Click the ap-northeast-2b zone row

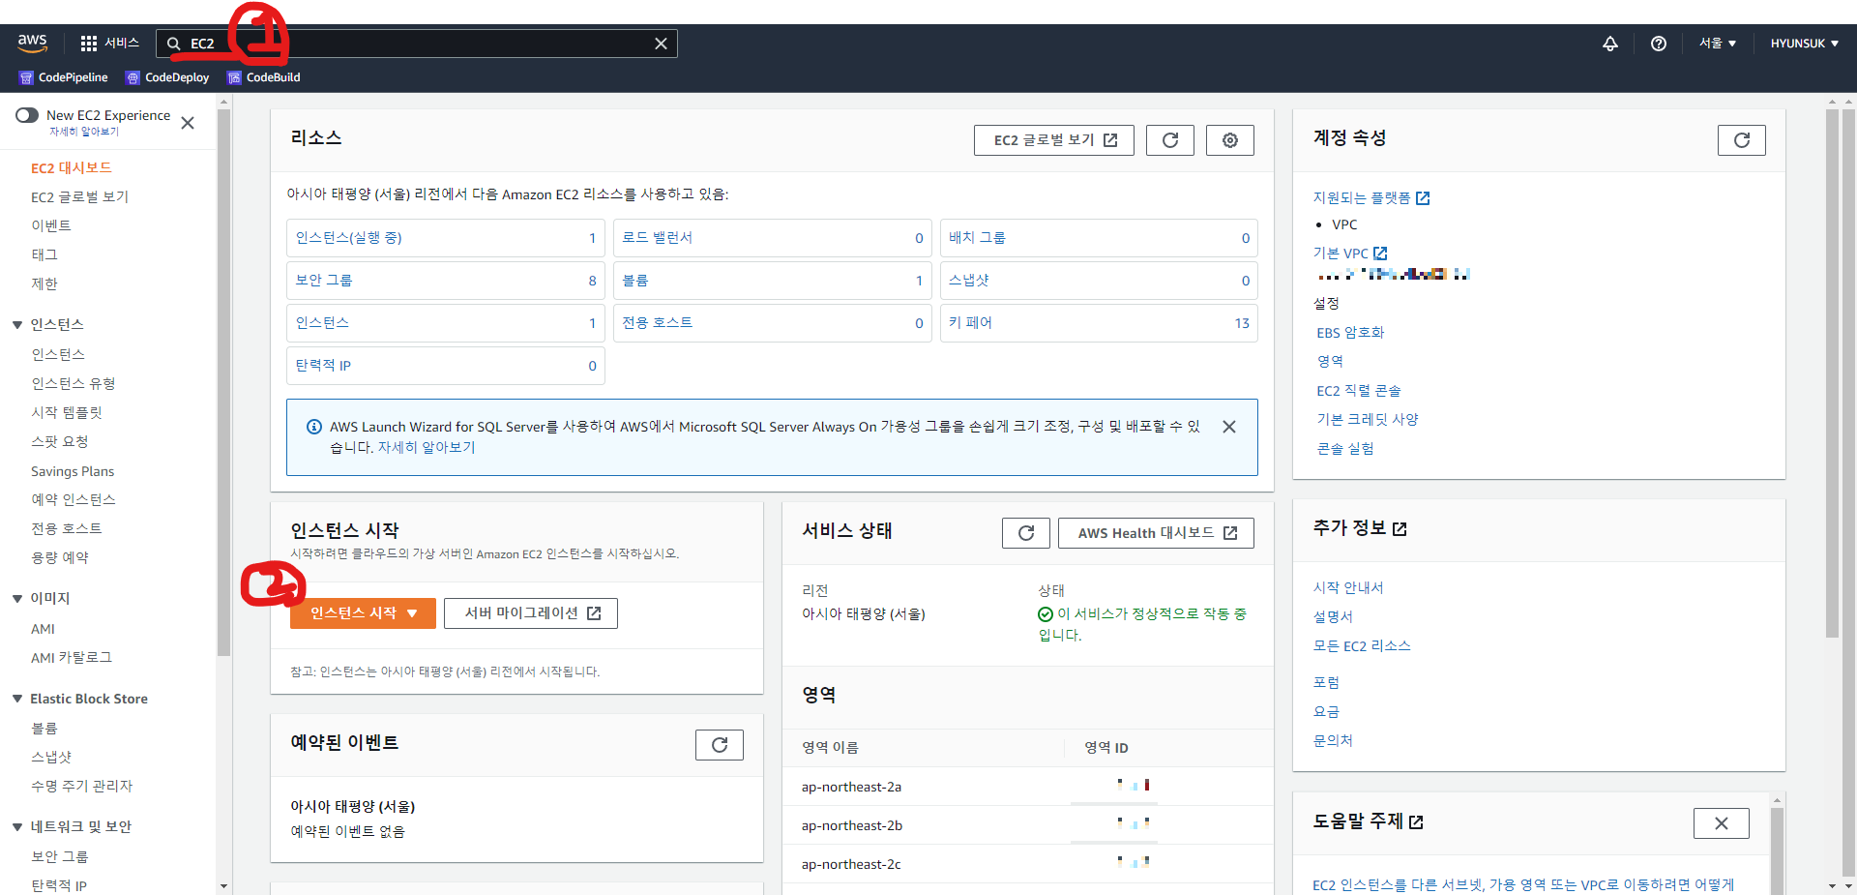coord(1027,825)
